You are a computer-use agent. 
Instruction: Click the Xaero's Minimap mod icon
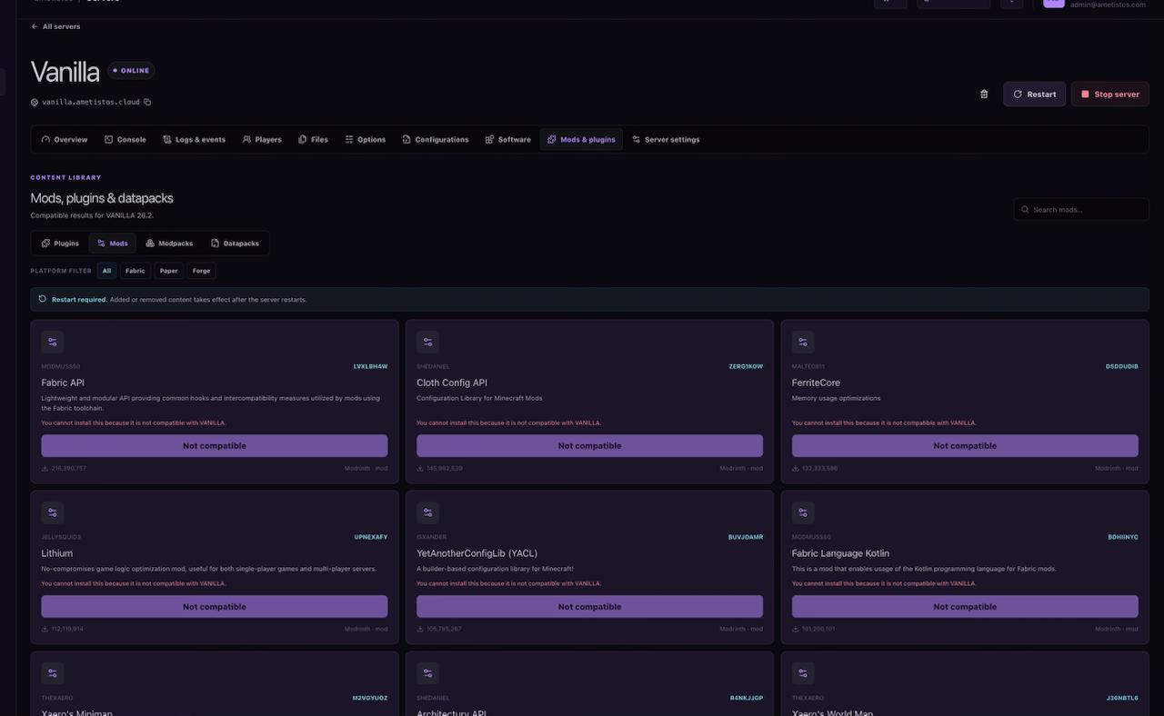point(53,673)
